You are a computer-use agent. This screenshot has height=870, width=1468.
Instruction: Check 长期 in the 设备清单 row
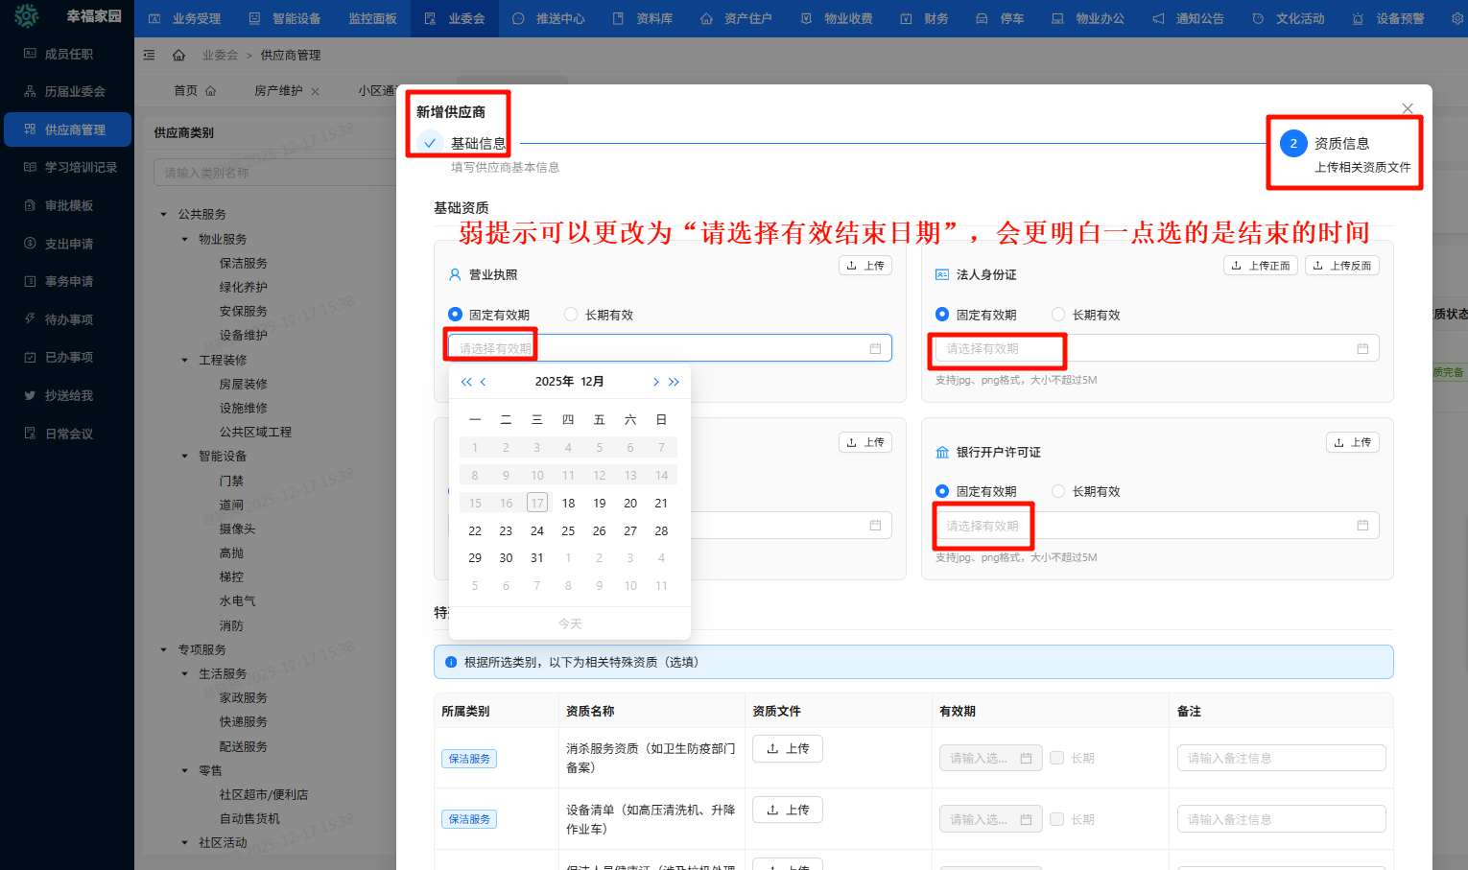point(1057,819)
